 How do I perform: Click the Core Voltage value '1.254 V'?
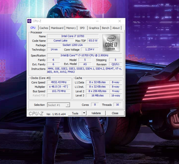coord(90,50)
